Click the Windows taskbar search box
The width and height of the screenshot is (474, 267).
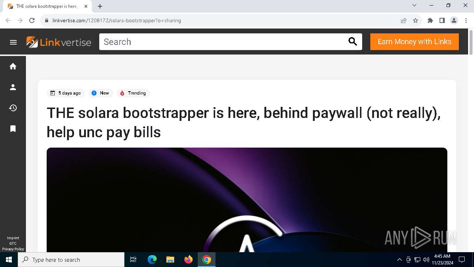[x=71, y=260]
